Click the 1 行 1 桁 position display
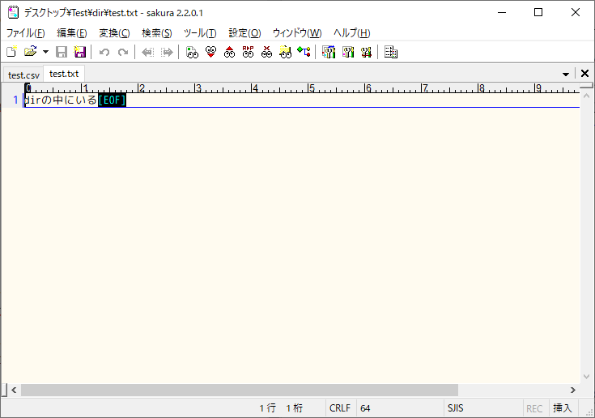 [x=281, y=408]
